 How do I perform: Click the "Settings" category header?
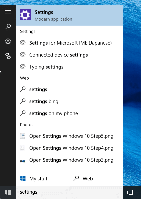[x=28, y=32]
